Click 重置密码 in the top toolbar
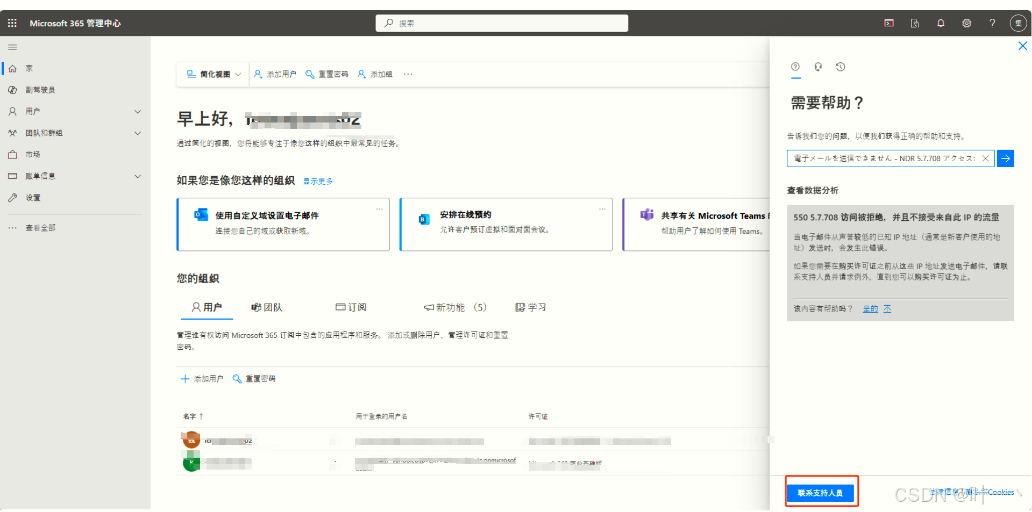Viewport: 1032px width, 512px height. pyautogui.click(x=327, y=74)
